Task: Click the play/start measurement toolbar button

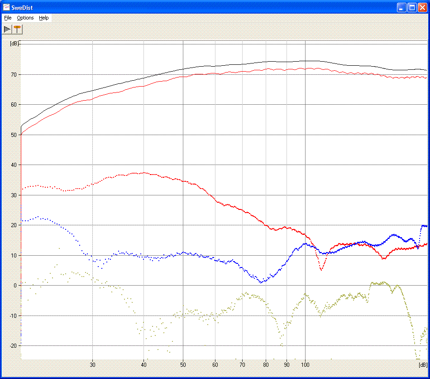Action: [x=7, y=29]
